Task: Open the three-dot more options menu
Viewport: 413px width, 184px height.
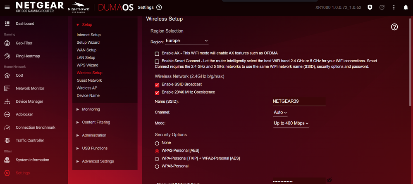Action: pos(394,7)
